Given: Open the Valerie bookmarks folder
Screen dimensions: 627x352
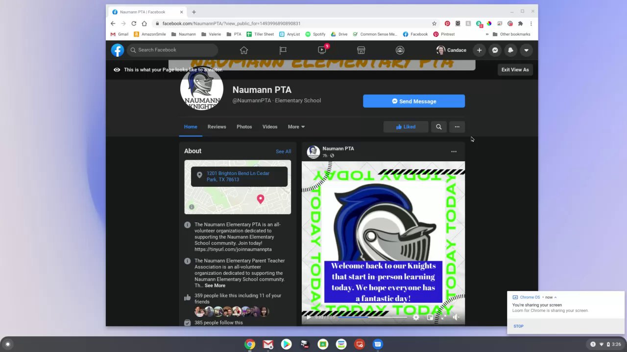Looking at the screenshot, I should point(211,34).
